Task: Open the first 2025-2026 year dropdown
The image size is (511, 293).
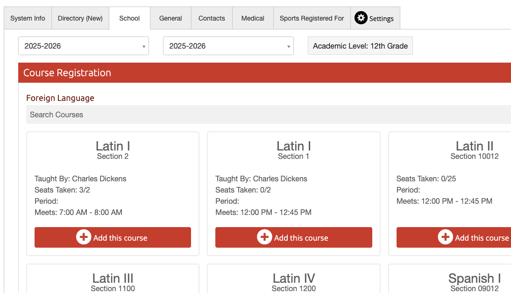Action: (x=84, y=46)
